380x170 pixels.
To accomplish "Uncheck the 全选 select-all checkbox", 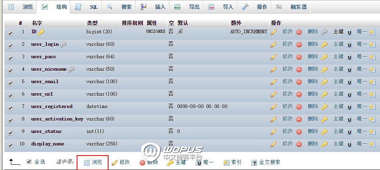I will pyautogui.click(x=29, y=162).
